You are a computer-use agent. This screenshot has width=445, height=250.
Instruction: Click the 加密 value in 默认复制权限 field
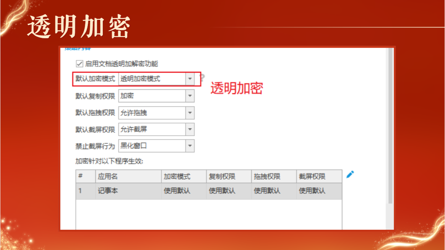click(x=127, y=96)
